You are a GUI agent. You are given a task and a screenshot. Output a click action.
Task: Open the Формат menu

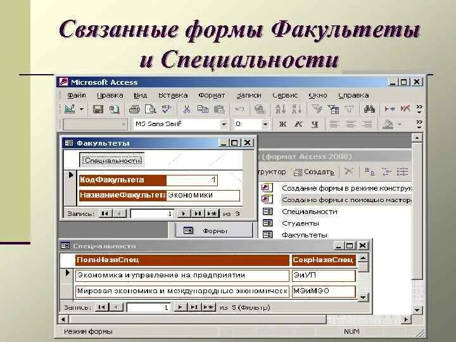212,95
